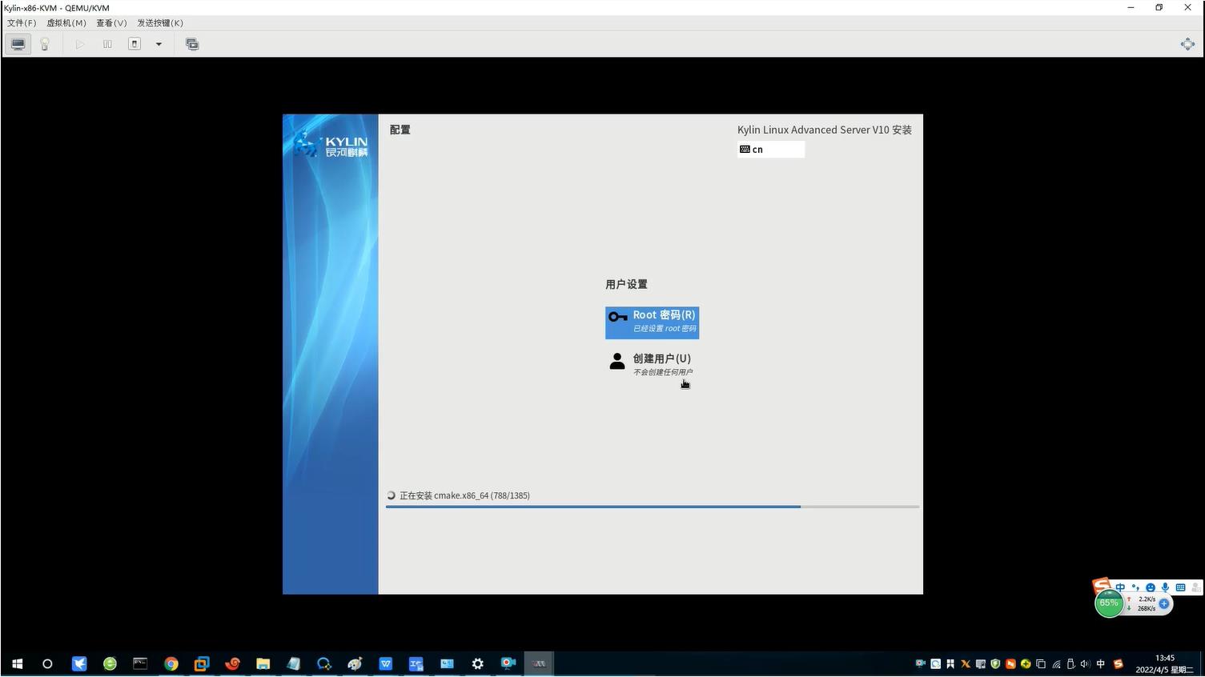Toggle Sogou punctuation mode icon
This screenshot has height=677, width=1205.
click(x=1135, y=587)
